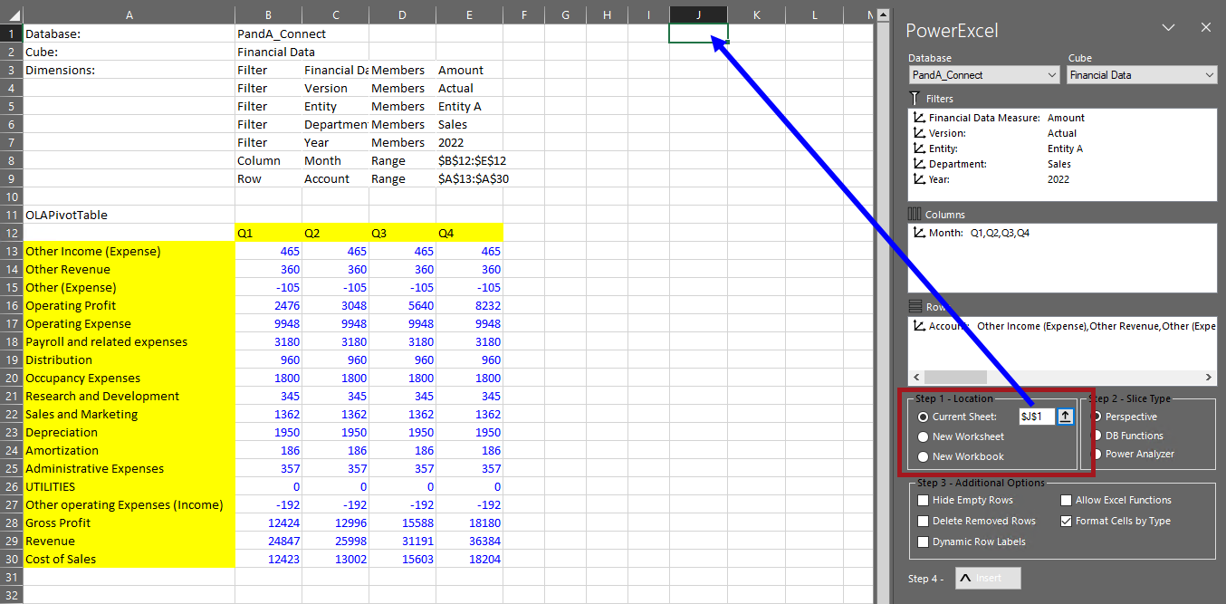
Task: Click the 36384 Revenue Q4 value
Action: tap(469, 541)
